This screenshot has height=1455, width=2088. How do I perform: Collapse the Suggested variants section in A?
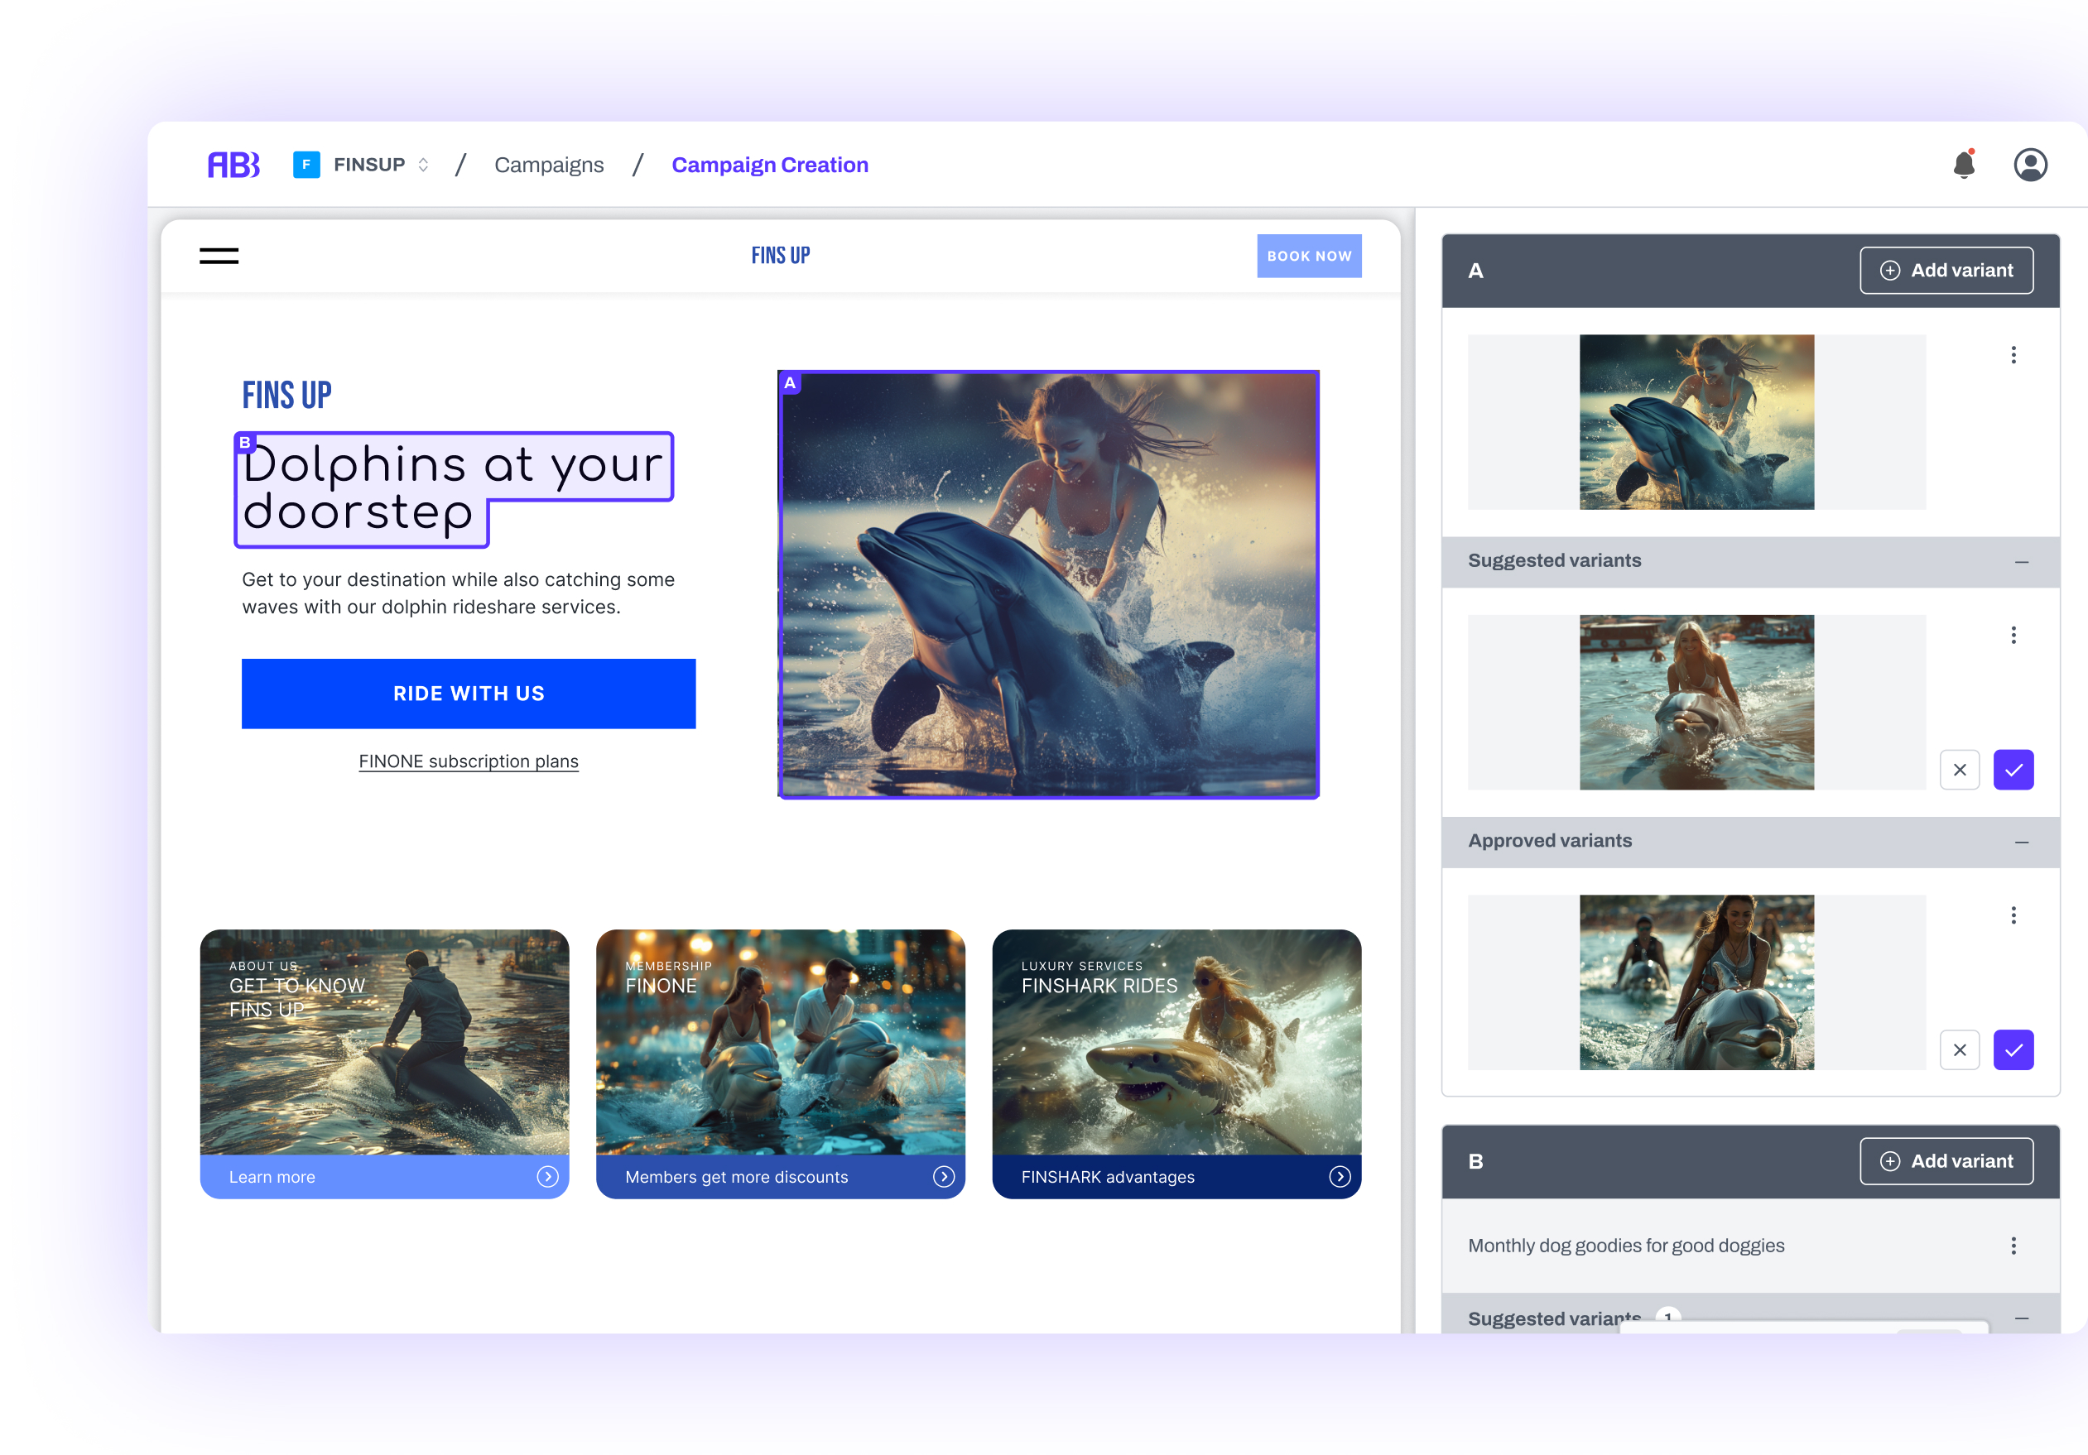2021,562
